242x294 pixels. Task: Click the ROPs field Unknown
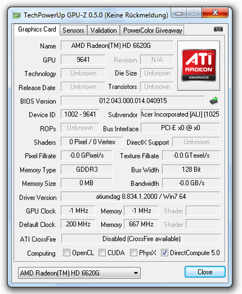tap(80, 128)
